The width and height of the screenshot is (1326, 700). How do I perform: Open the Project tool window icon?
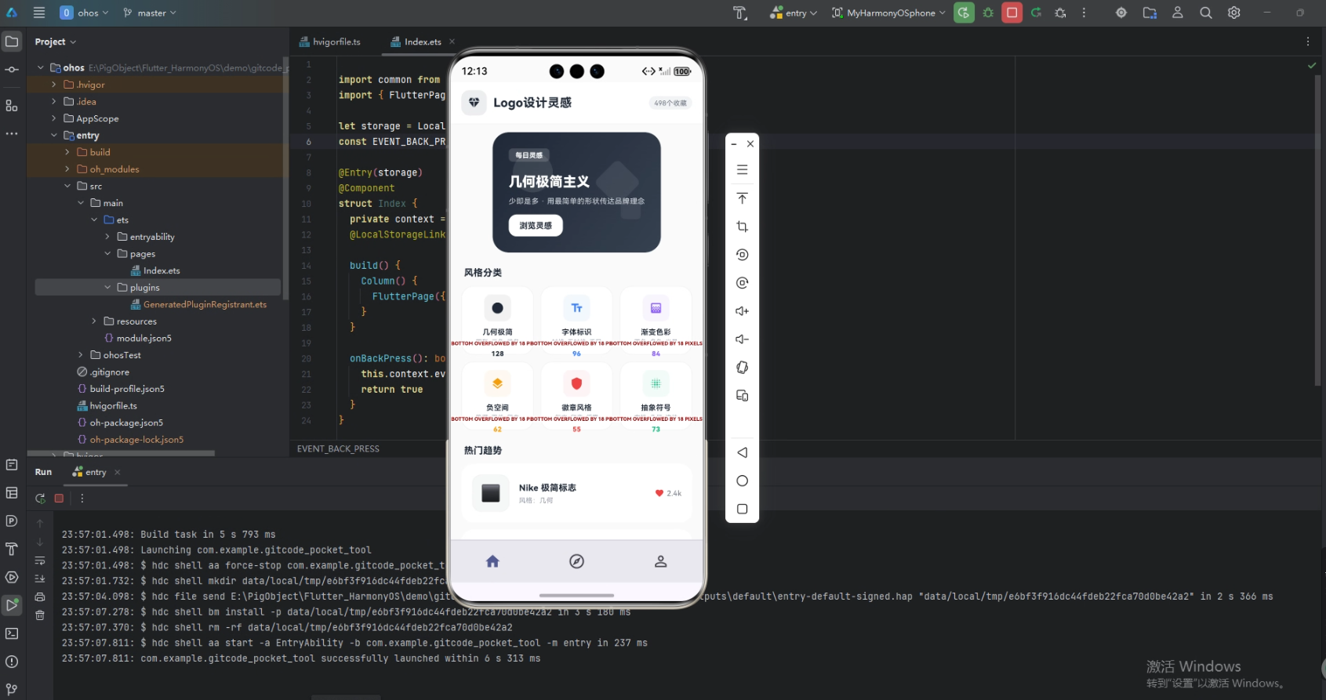point(12,42)
